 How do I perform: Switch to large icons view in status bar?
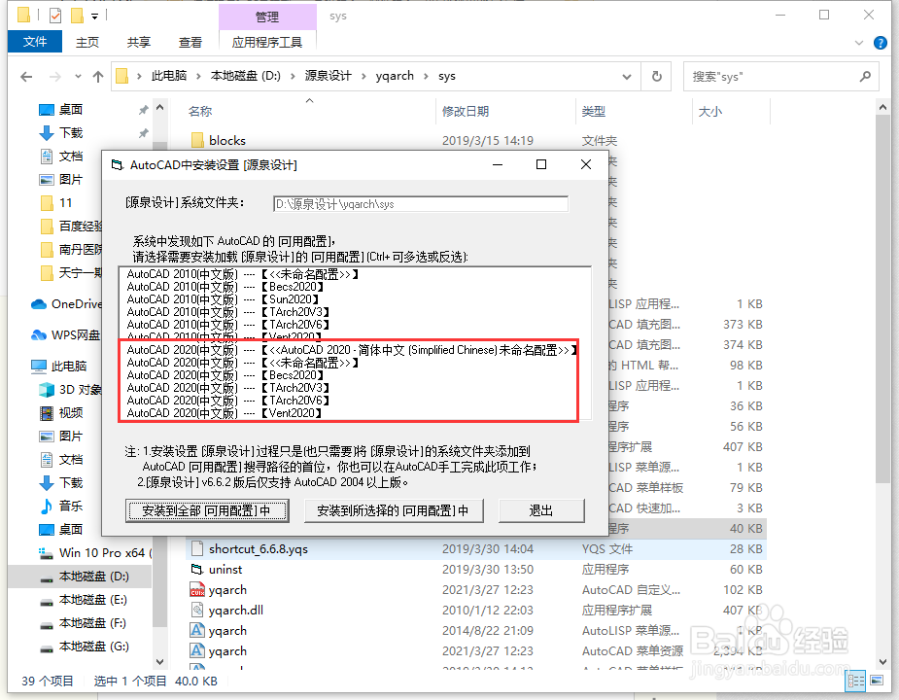tap(877, 681)
